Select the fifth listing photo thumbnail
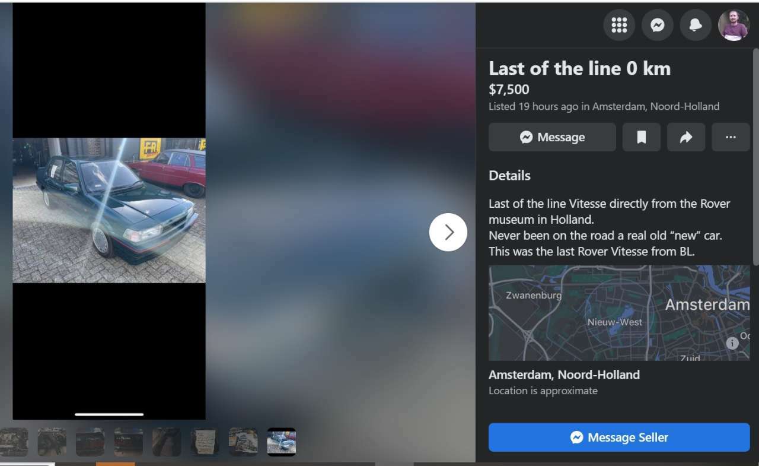This screenshot has height=466, width=759. click(167, 442)
